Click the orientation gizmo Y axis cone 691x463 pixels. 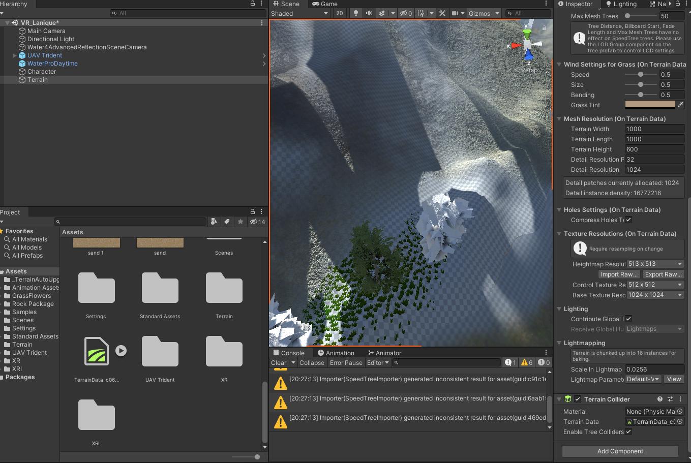[528, 34]
